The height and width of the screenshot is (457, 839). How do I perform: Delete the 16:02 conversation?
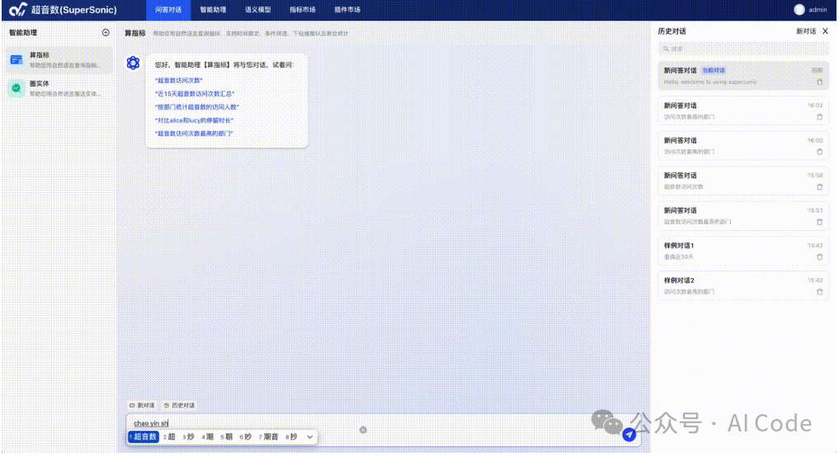(x=819, y=116)
